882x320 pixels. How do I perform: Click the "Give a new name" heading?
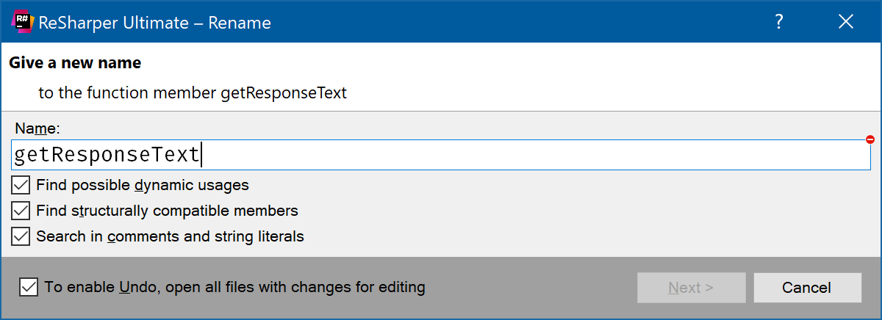[x=75, y=63]
